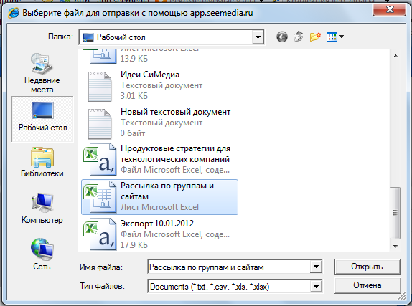Screen dimensions: 412x306
Task: Select Рассылка по группам Excel icon
Action: coord(100,197)
